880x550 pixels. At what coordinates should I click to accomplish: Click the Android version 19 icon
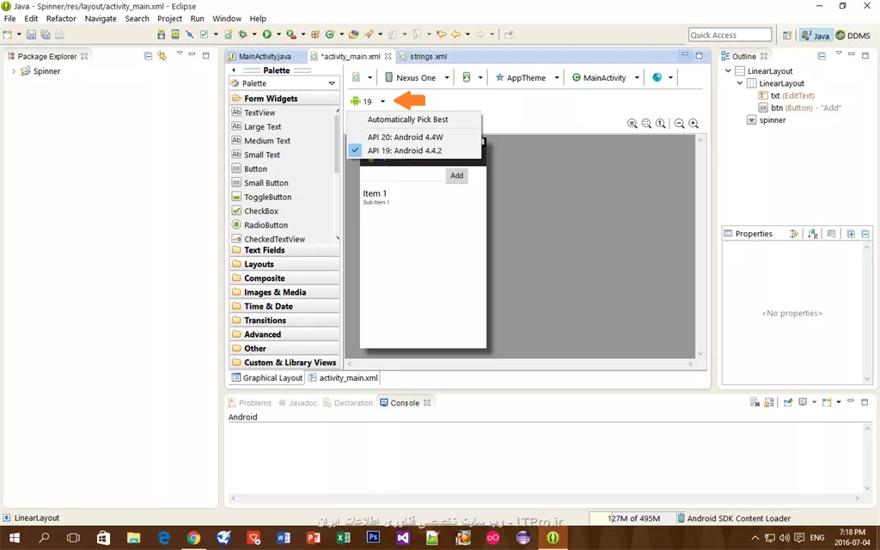click(x=355, y=101)
